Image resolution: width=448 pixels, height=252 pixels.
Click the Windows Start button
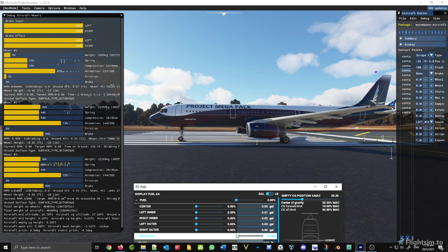tap(5, 247)
